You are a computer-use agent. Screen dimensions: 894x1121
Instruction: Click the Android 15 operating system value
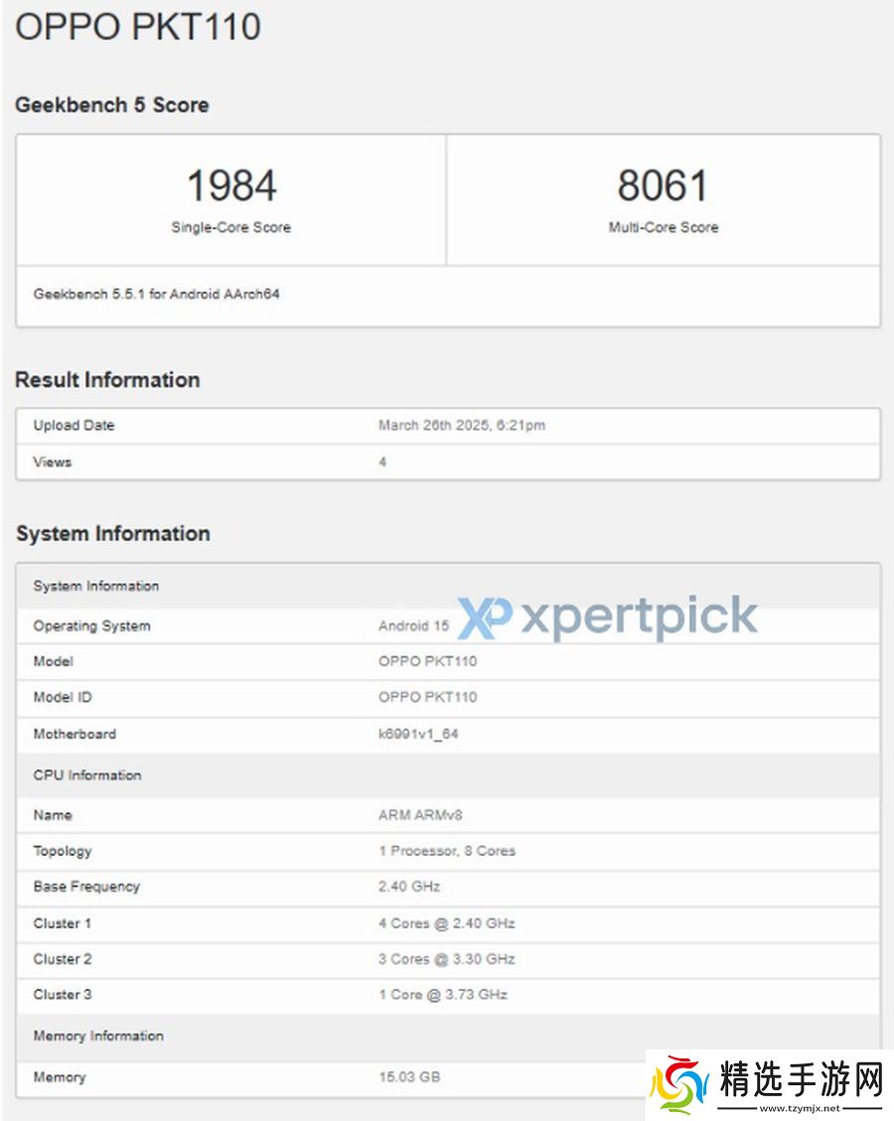[413, 627]
